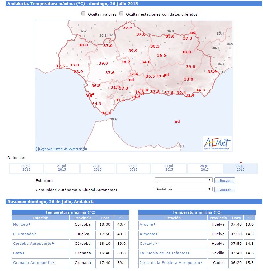Open the Estación dropdown list
263x271 pixels.
point(184,180)
